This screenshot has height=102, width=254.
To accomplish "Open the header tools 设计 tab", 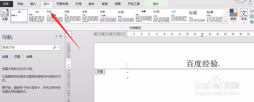I will (156, 4).
